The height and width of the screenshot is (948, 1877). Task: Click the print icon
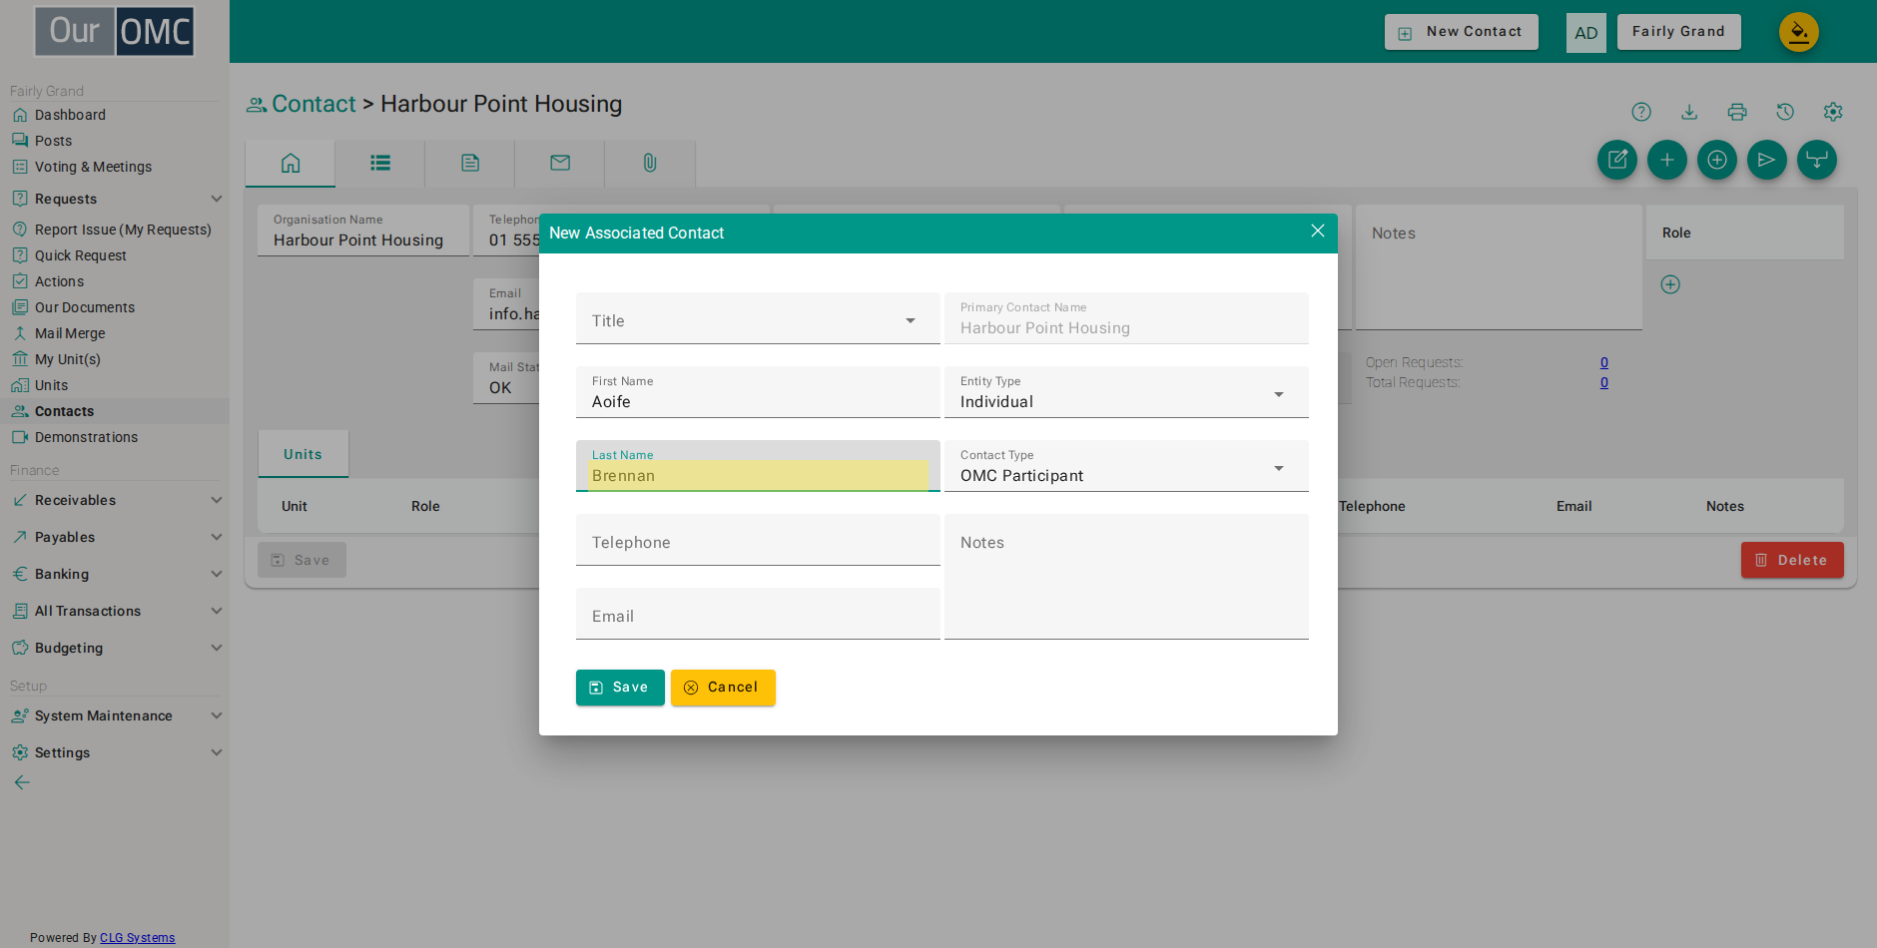click(1737, 112)
